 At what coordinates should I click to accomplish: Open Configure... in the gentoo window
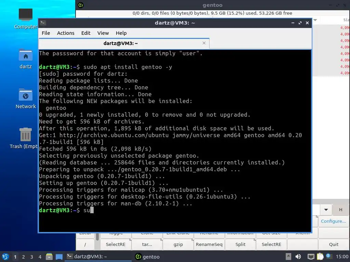(333, 221)
